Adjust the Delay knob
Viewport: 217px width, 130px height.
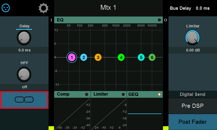pyautogui.click(x=24, y=38)
